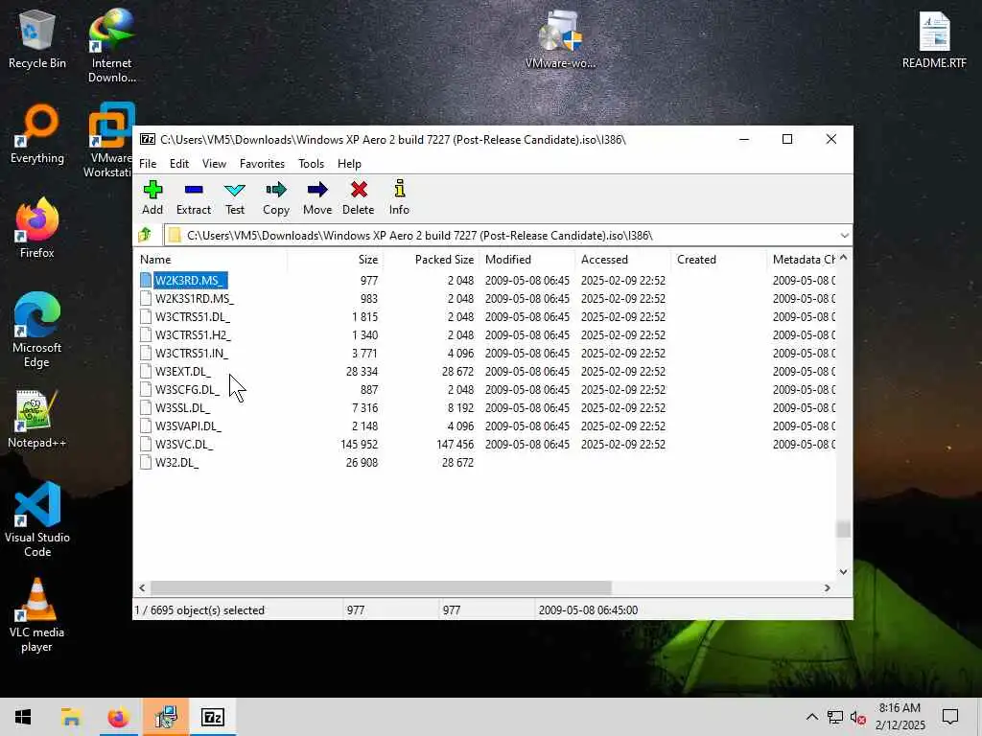Select file W32.DL_

pyautogui.click(x=176, y=462)
